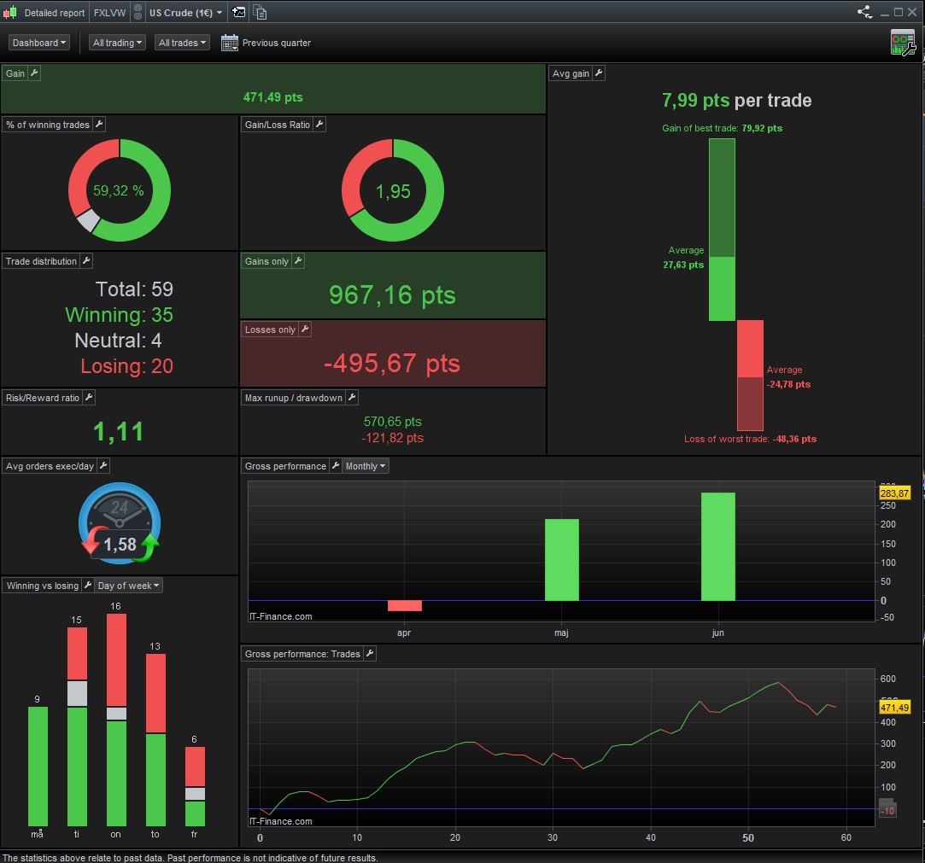Open the All trades dropdown
Image resolution: width=925 pixels, height=863 pixels.
point(182,43)
